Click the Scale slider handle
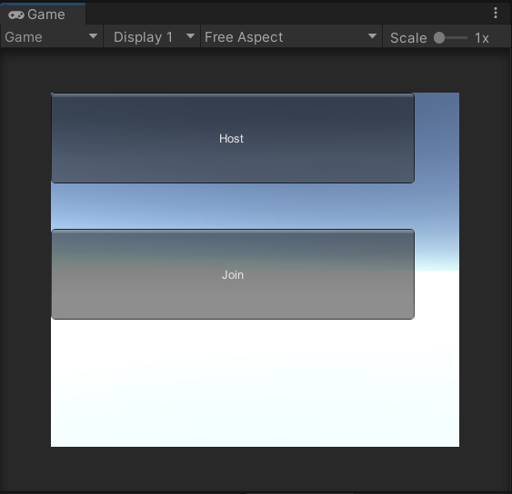Image resolution: width=512 pixels, height=494 pixels. pyautogui.click(x=439, y=38)
